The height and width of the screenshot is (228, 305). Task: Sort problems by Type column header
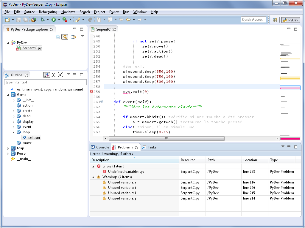click(x=282, y=160)
